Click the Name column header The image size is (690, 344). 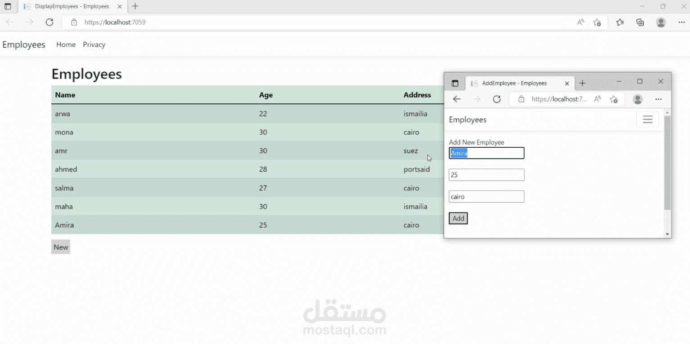coord(65,95)
